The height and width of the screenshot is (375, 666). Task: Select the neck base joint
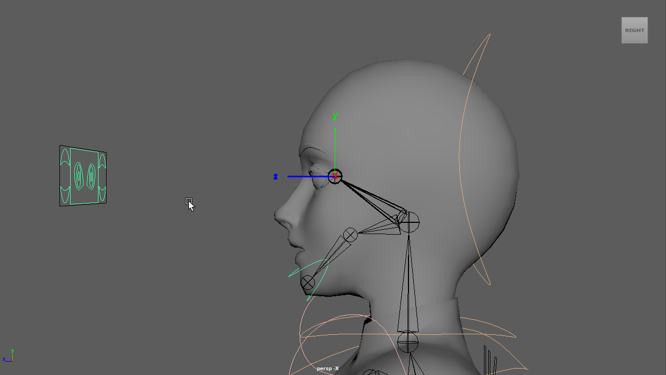[x=408, y=341]
